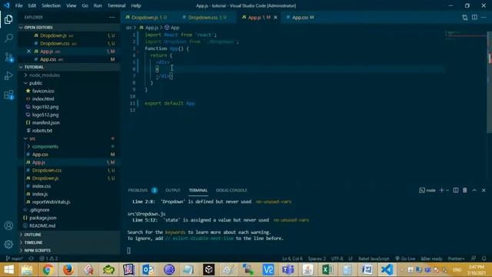Switch to the Dropdown.css editor tab
Screen dimensions: 492x277
[207, 17]
